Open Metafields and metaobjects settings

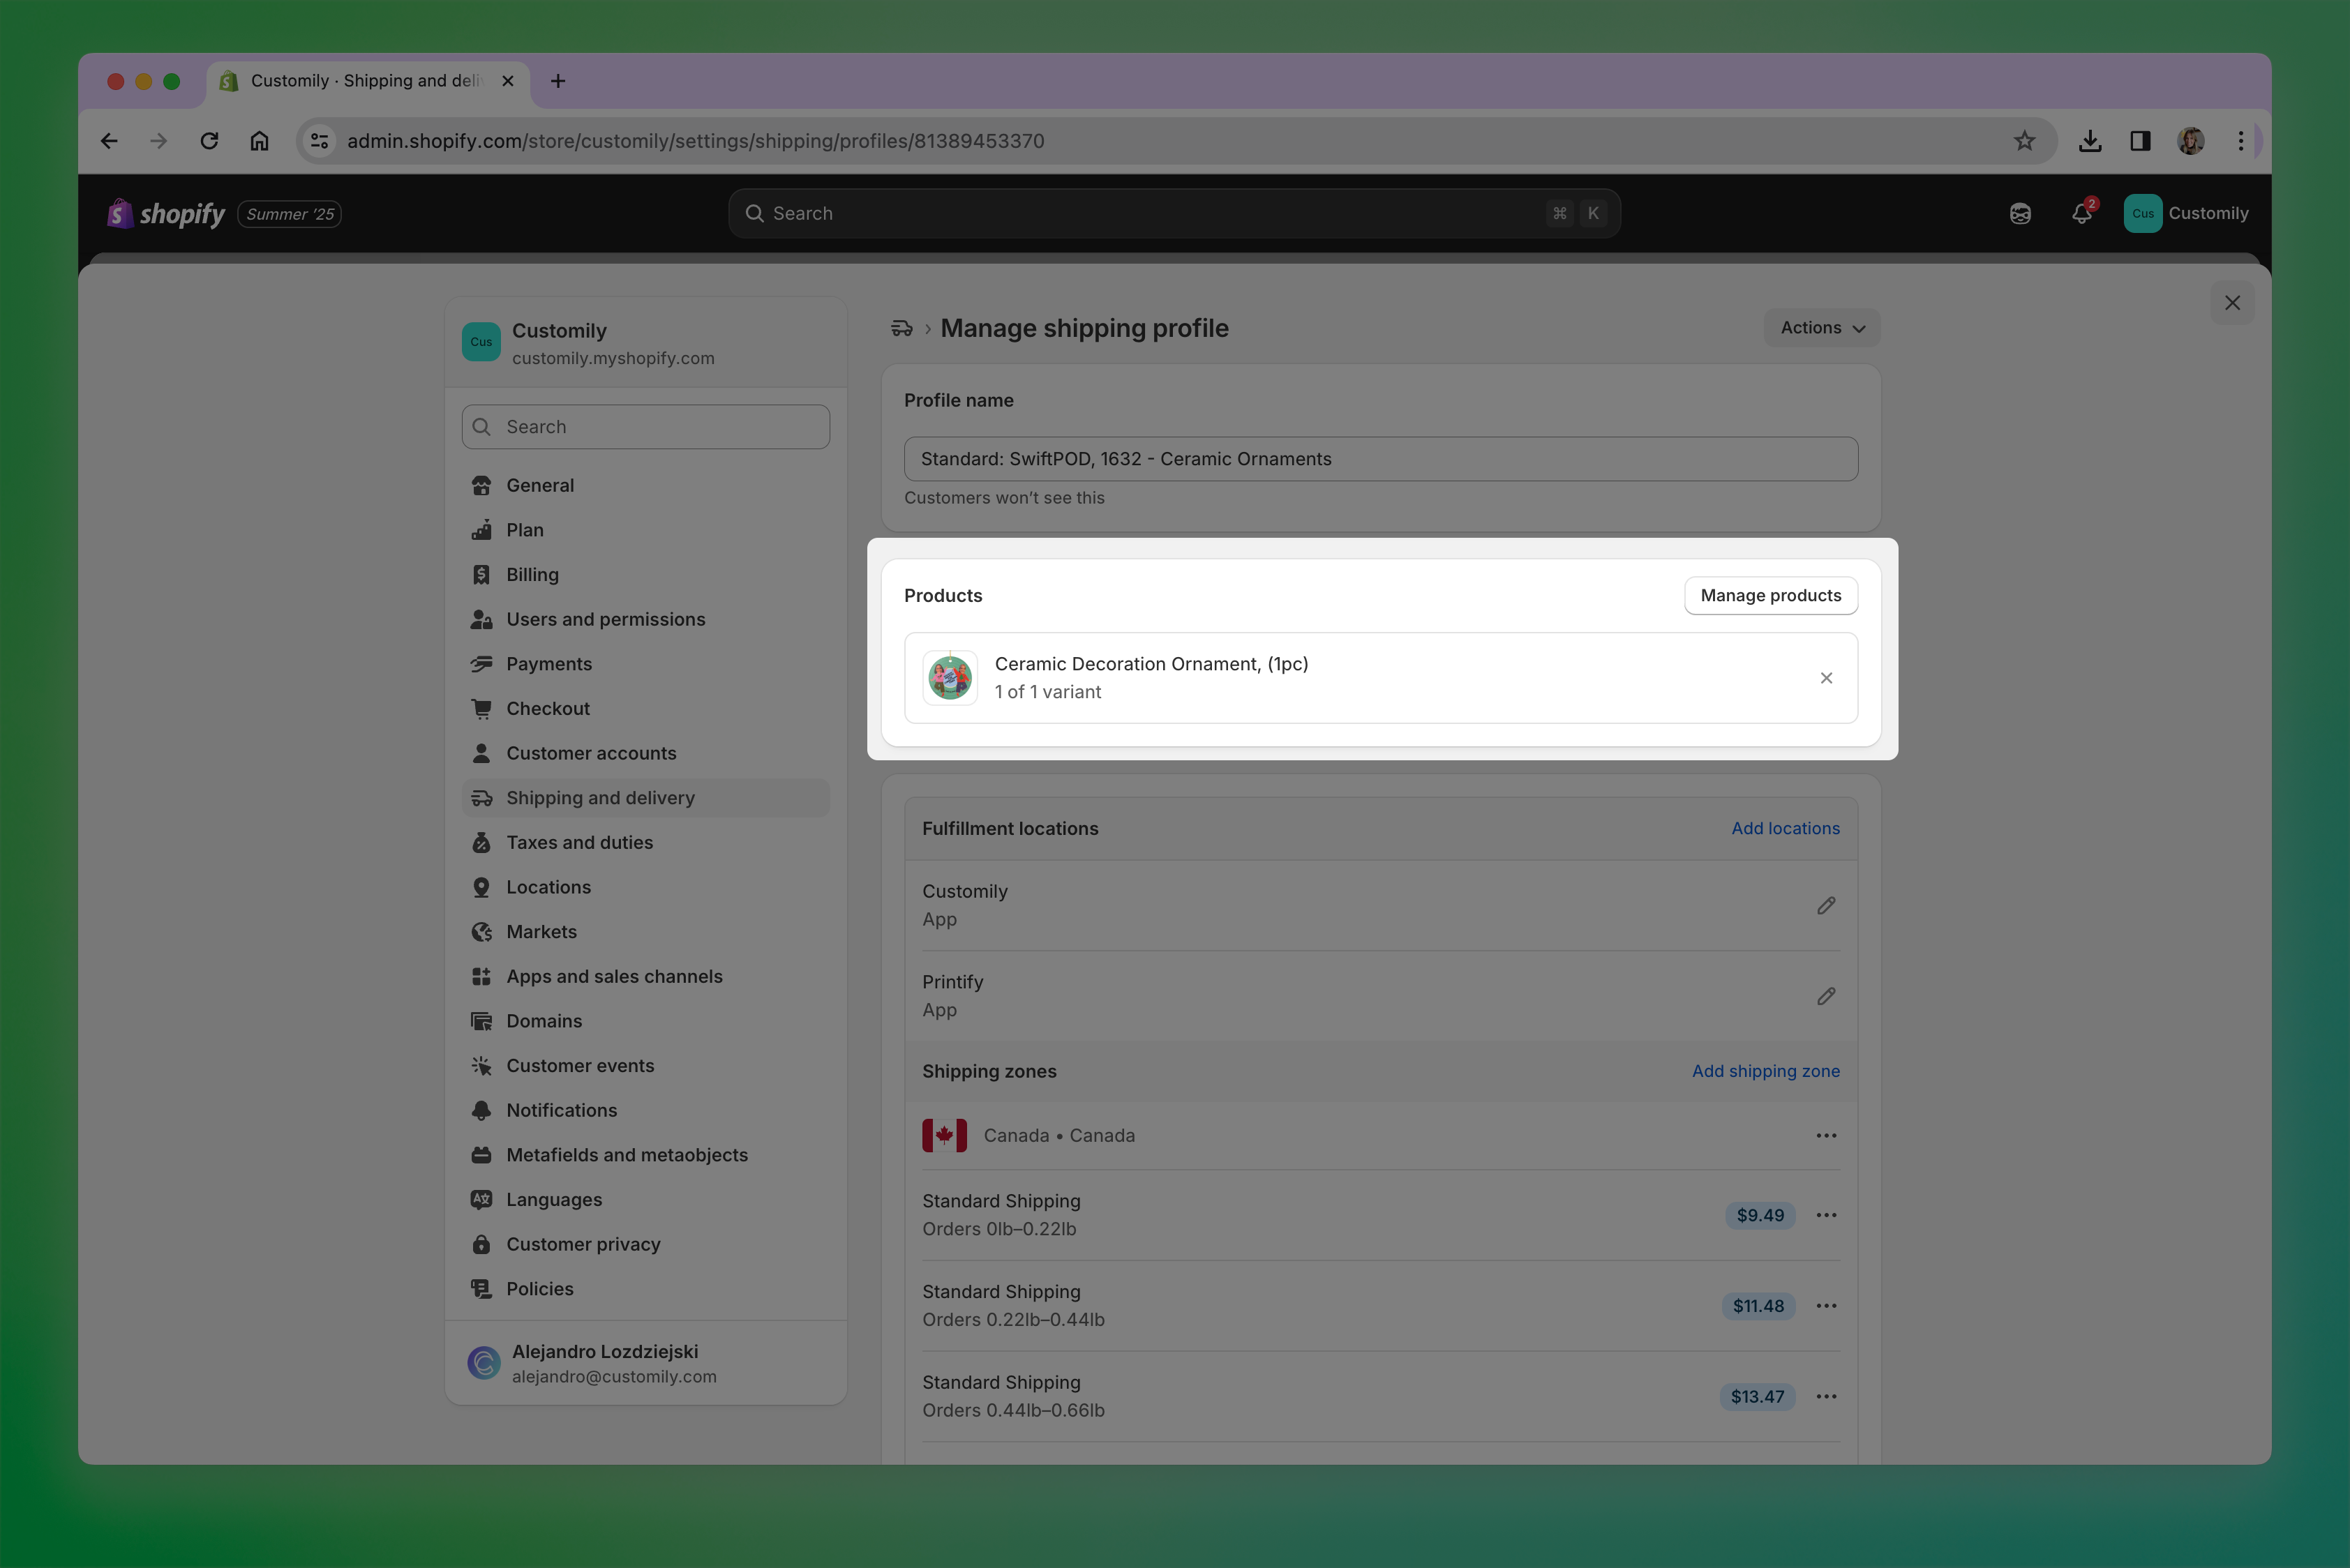tap(627, 1154)
